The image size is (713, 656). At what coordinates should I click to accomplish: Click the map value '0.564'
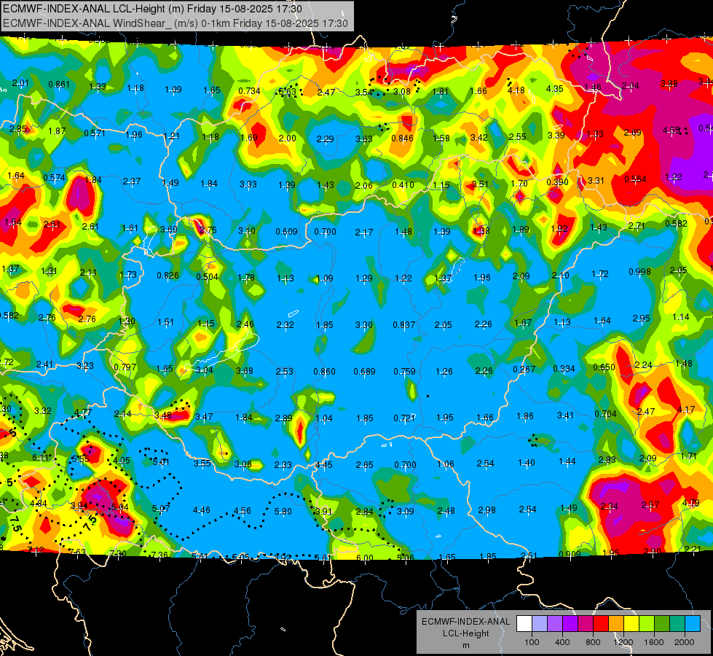click(x=635, y=179)
